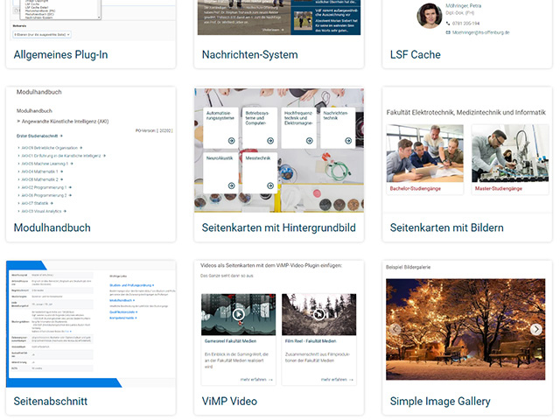Select AKI-04 Mathematik 1 module
Viewport: 560px width, 420px height.
coord(42,171)
